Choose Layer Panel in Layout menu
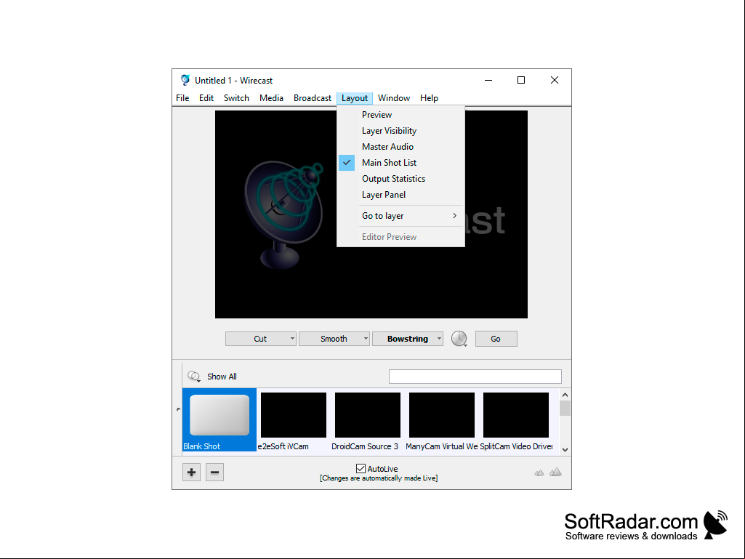 click(x=400, y=195)
